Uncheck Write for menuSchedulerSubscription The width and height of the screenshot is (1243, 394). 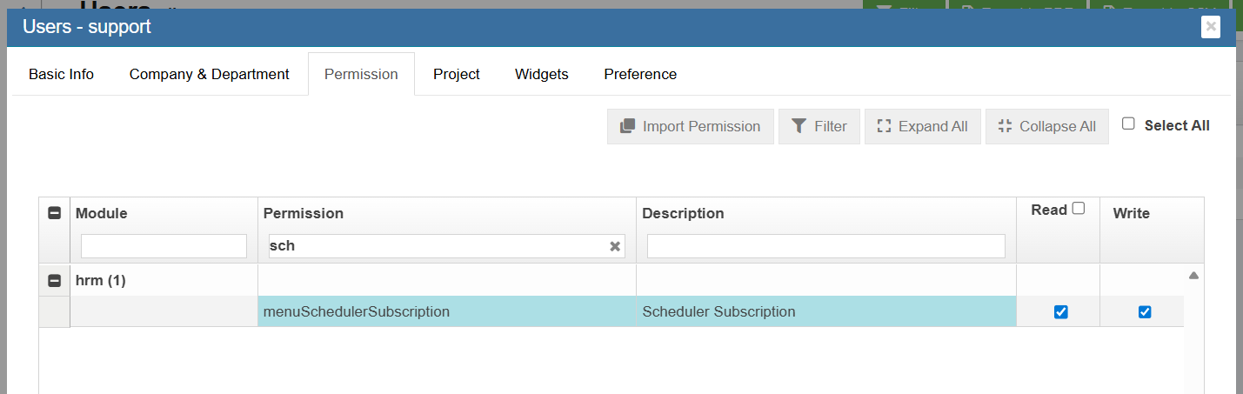[x=1145, y=312]
